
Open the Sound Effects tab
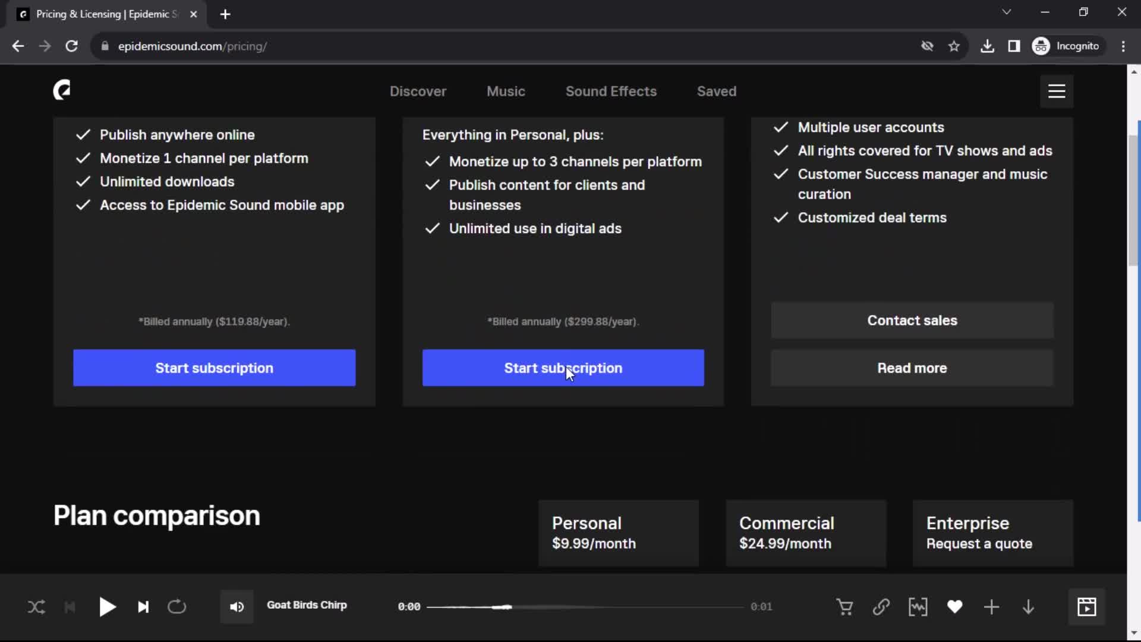(x=610, y=91)
